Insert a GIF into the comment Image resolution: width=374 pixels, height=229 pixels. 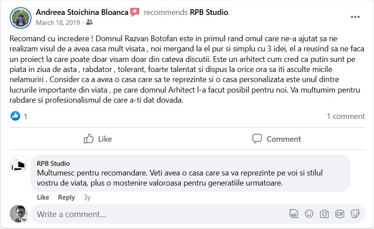[340, 214]
